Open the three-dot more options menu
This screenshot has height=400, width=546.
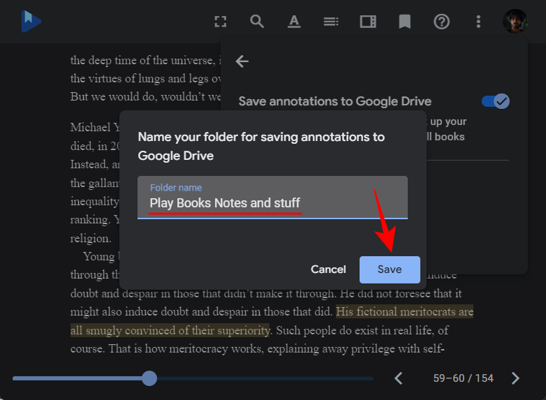pos(478,22)
